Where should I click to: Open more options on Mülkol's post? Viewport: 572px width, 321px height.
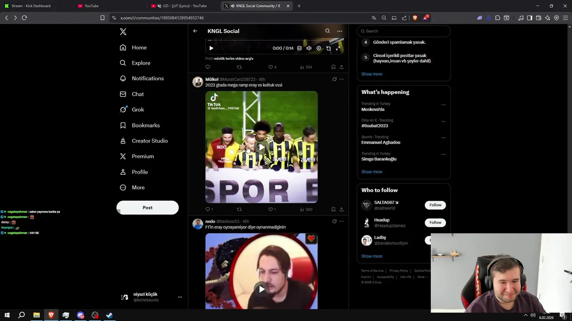[341, 79]
